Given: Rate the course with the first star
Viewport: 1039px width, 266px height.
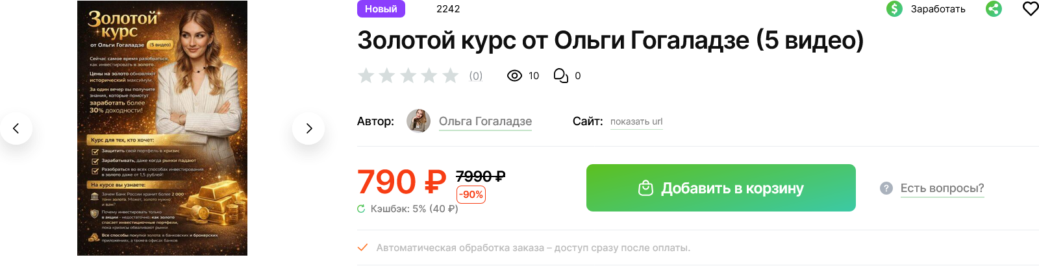Looking at the screenshot, I should [366, 76].
